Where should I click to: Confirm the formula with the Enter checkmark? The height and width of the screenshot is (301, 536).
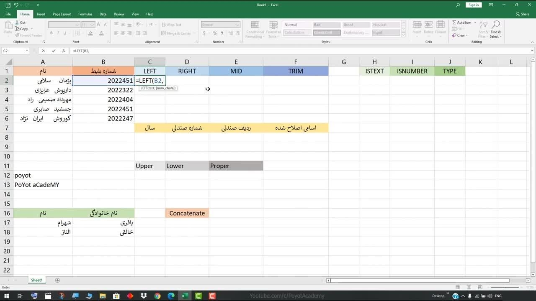tap(54, 51)
